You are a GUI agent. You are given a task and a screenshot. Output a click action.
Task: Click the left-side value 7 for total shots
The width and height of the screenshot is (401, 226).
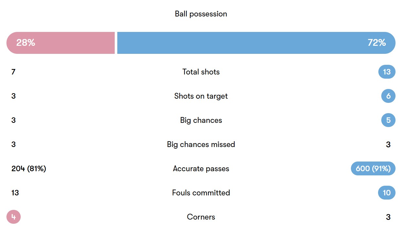(x=13, y=72)
